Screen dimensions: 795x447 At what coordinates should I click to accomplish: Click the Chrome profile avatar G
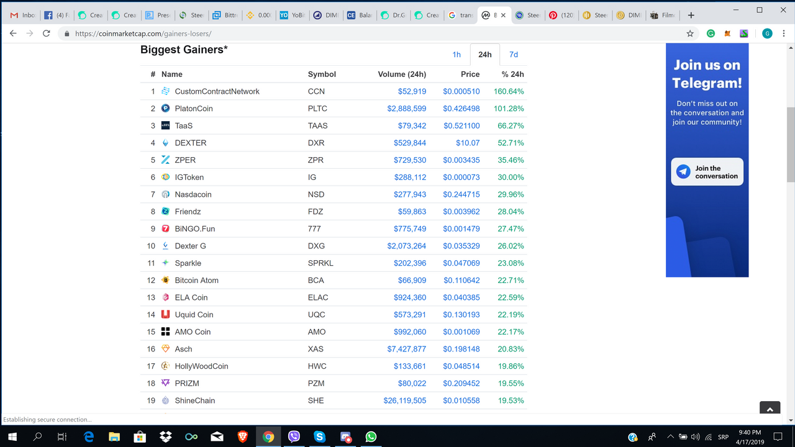767,34
